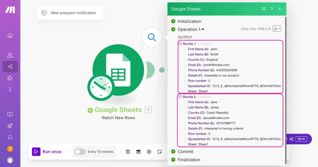
Task: Open the notes icon in the bottom toolbar
Action: [159, 152]
